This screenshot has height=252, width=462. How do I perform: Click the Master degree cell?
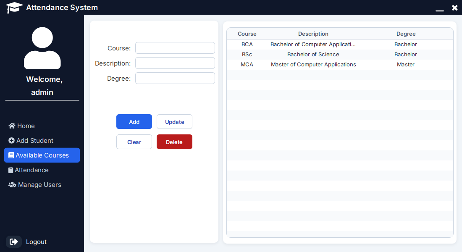406,64
